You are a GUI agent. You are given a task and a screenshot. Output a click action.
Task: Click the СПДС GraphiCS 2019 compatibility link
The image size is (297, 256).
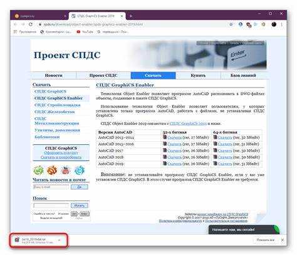tap(188, 124)
